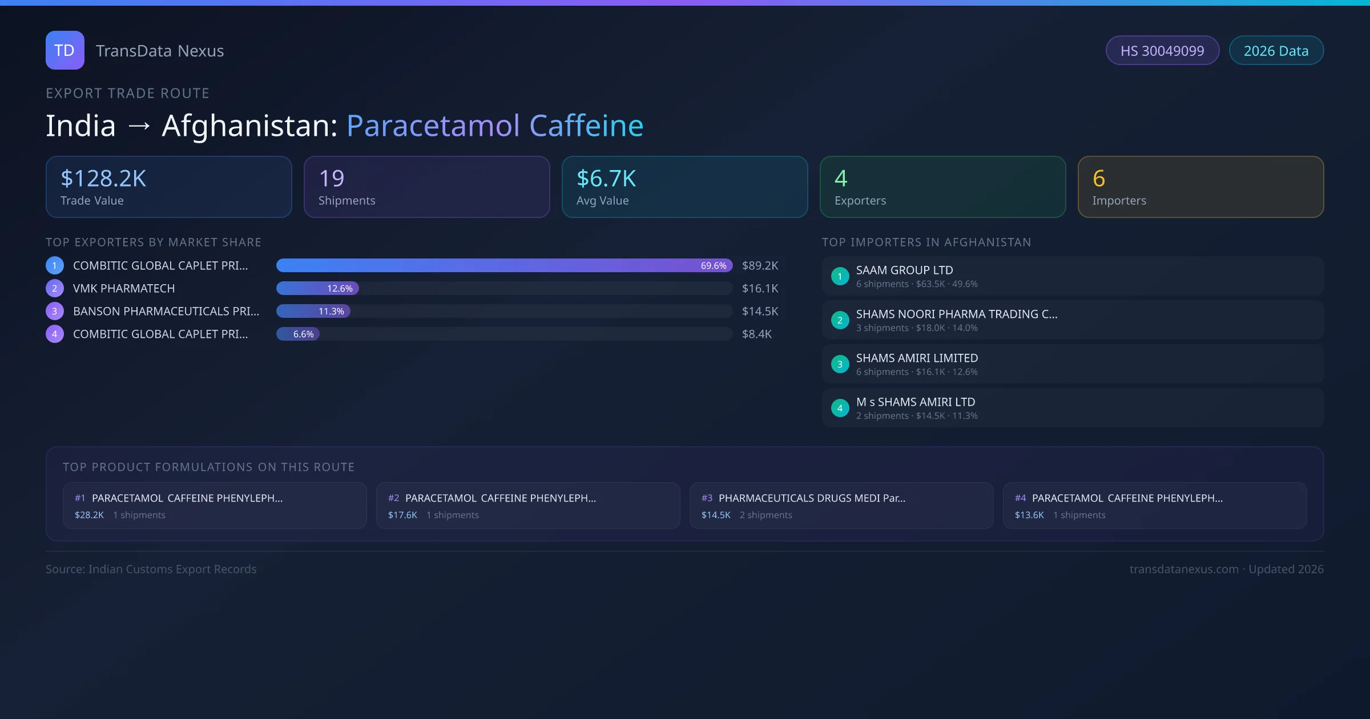Click the 69.6% market share bar
The width and height of the screenshot is (1370, 719).
click(504, 265)
